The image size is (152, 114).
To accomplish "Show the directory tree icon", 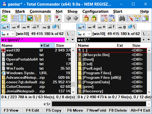I will click(x=37, y=18).
